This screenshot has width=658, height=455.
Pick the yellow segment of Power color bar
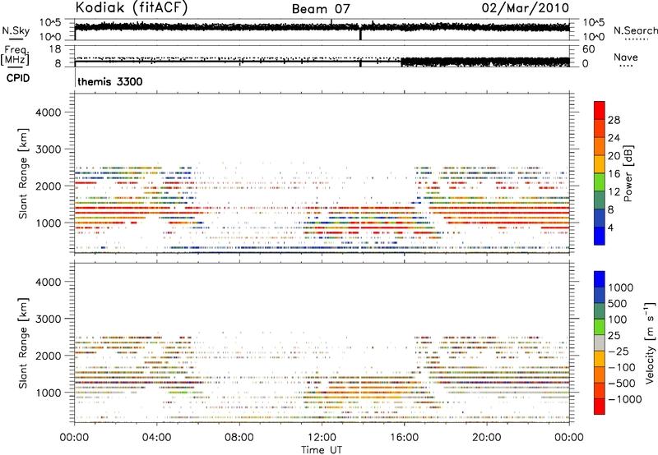(x=600, y=164)
